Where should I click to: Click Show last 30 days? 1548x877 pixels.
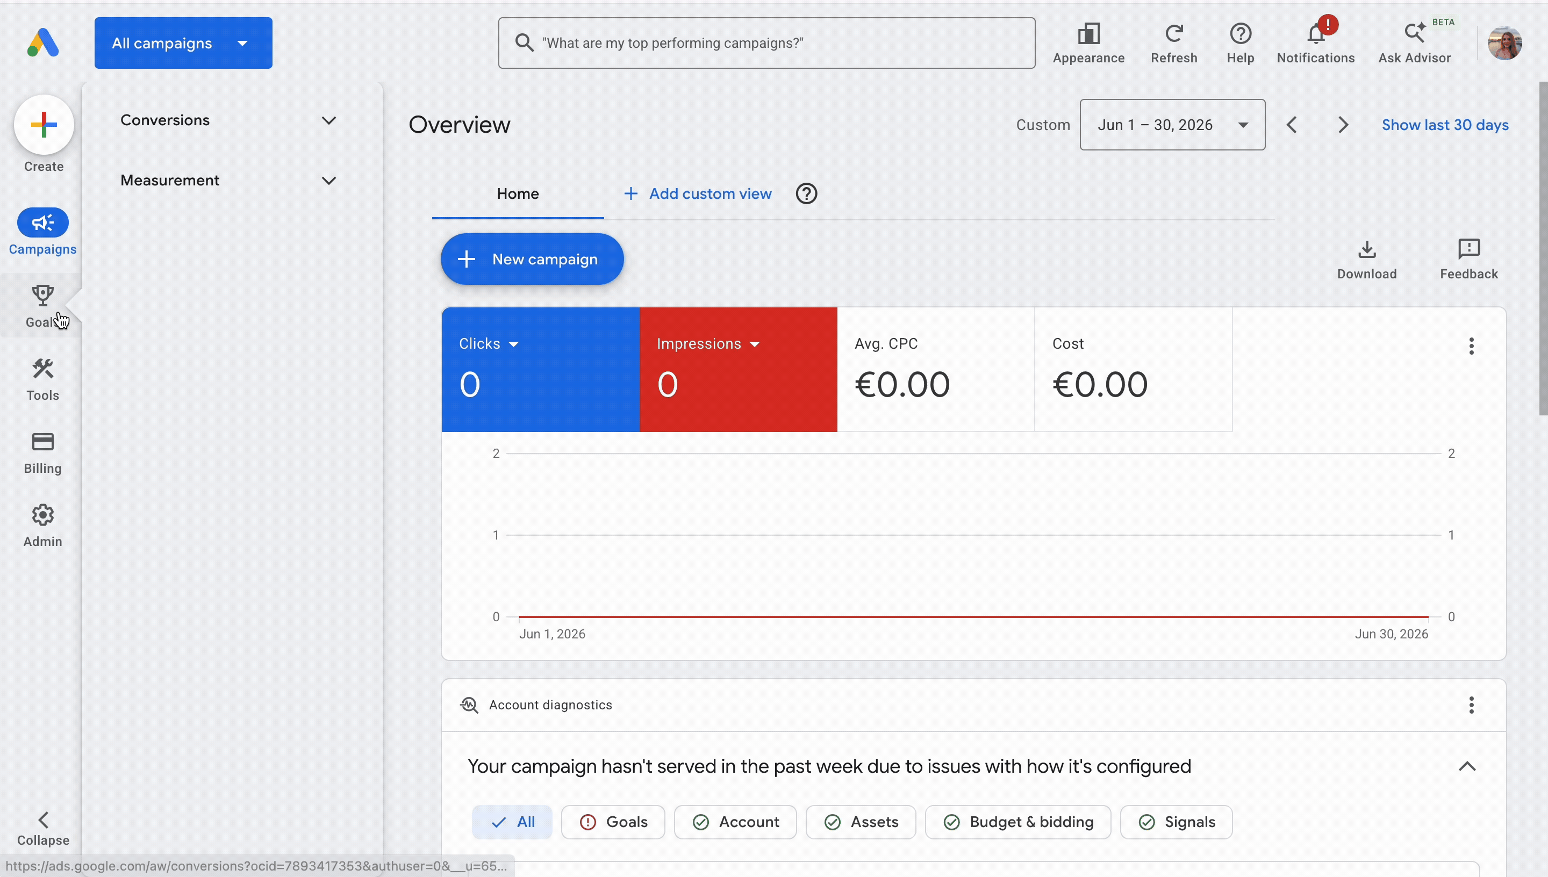[x=1444, y=125]
